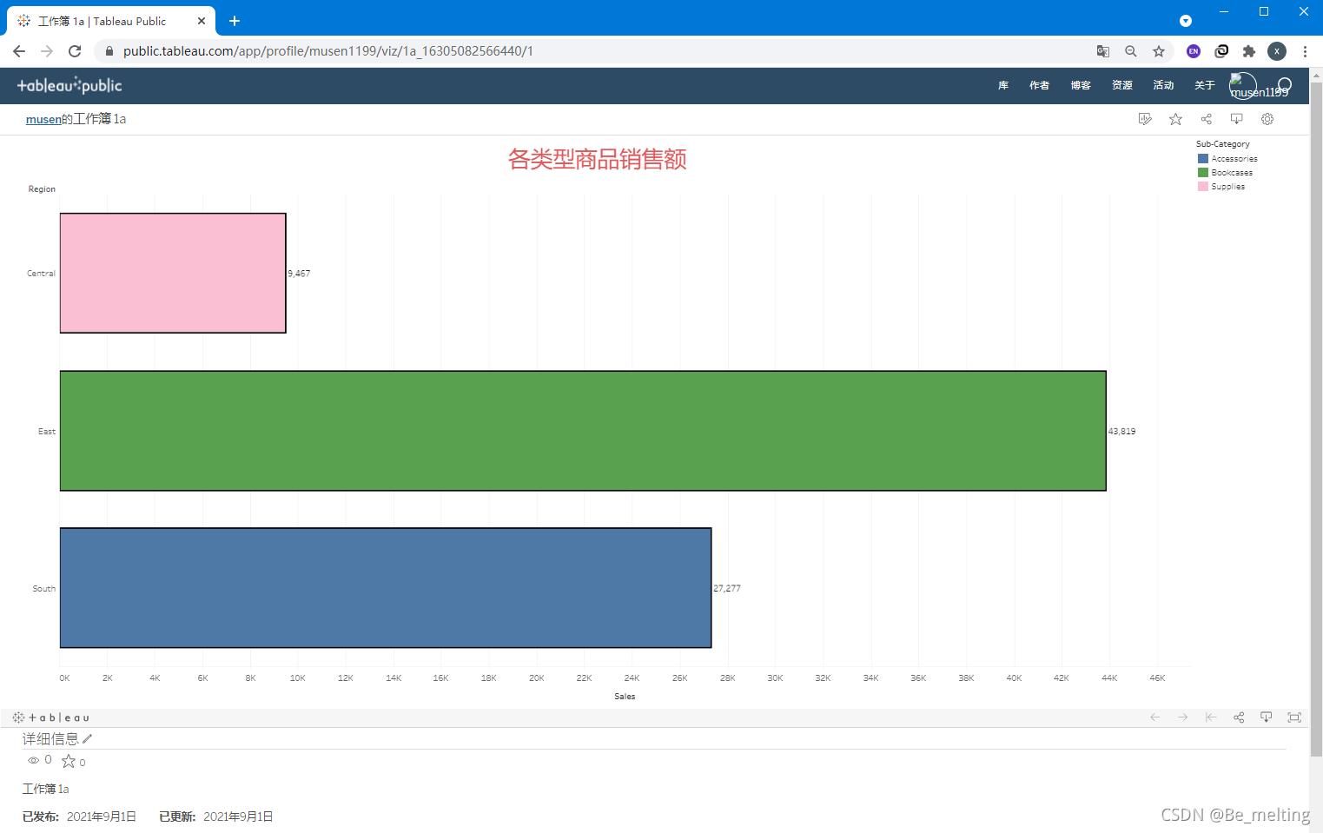Click the pink Central region bar
The width and height of the screenshot is (1323, 833).
[173, 273]
